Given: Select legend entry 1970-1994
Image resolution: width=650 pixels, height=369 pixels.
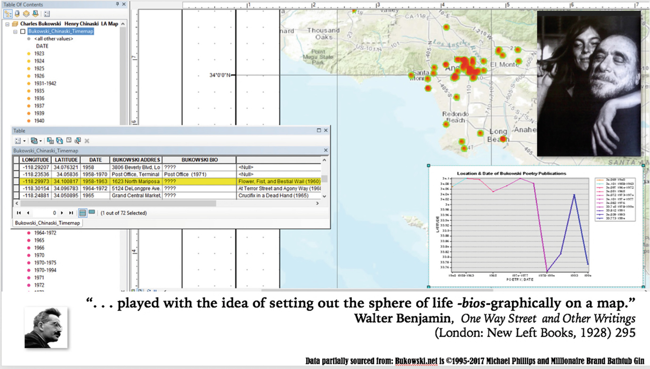Looking at the screenshot, I should click(45, 270).
